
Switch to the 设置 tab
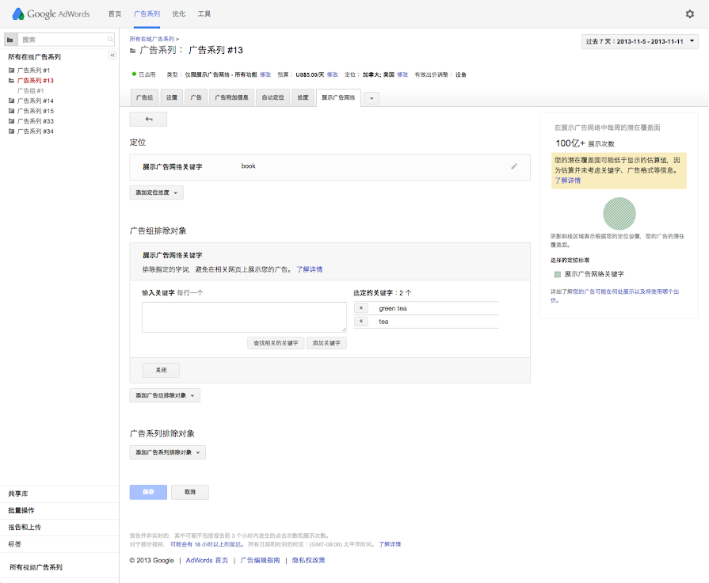[x=172, y=97]
